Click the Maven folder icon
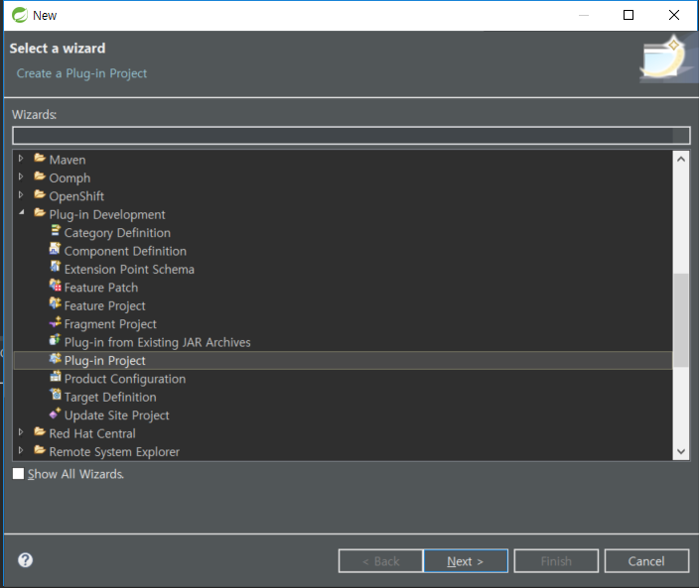The height and width of the screenshot is (588, 699). tap(40, 158)
